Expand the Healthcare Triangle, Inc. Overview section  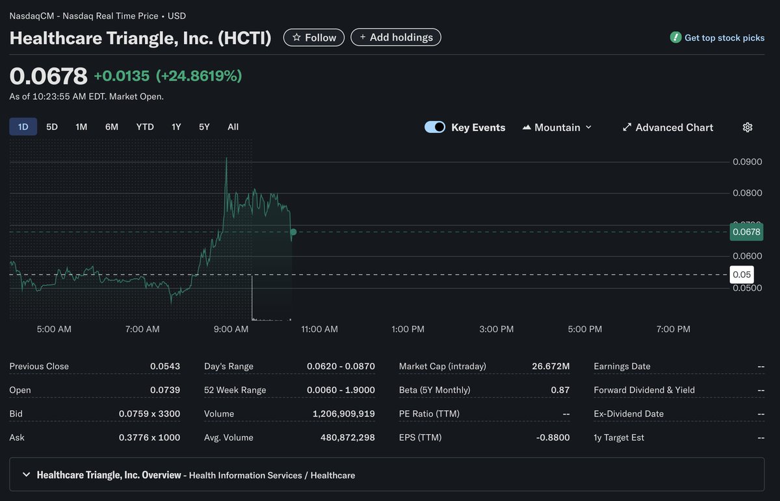pos(387,475)
